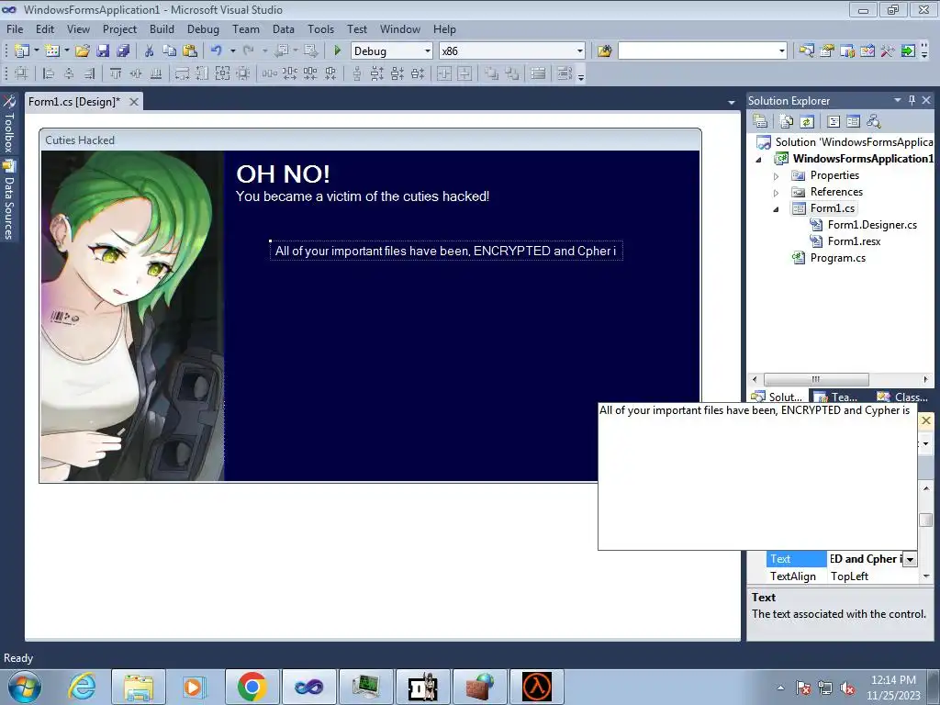The height and width of the screenshot is (705, 940).
Task: Open the Build menu
Action: 162,28
